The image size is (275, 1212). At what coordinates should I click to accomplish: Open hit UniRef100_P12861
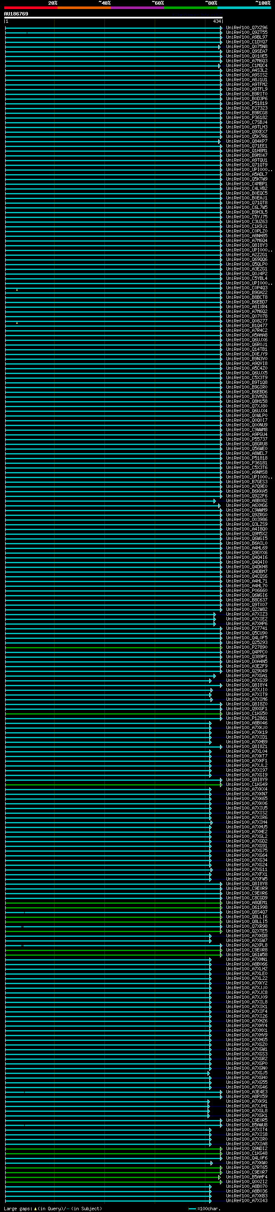(x=247, y=718)
